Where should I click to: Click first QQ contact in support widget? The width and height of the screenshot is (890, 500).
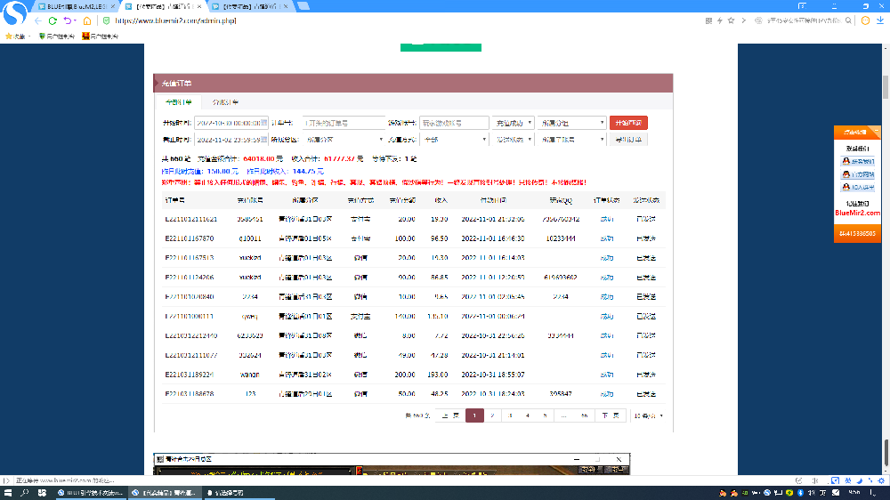coord(857,161)
